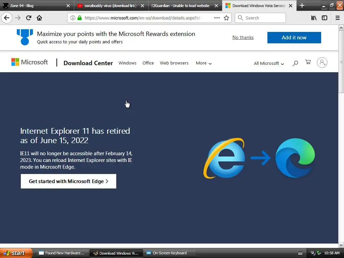
Task: Open the page actions three-dots menu
Action: tap(217, 18)
